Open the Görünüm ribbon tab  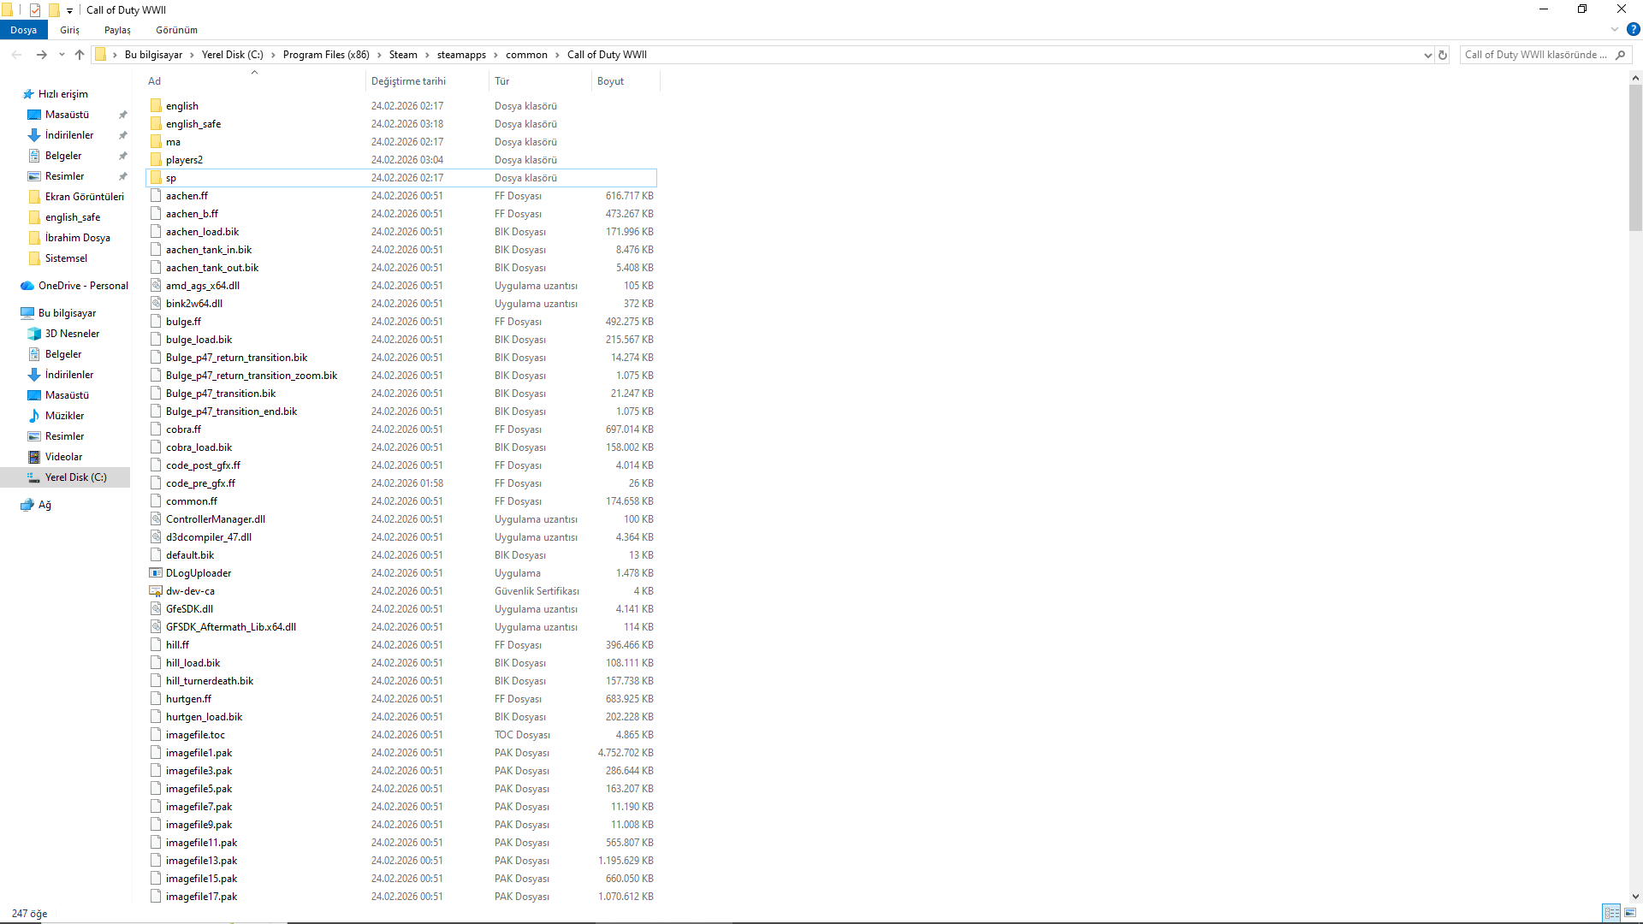[176, 30]
